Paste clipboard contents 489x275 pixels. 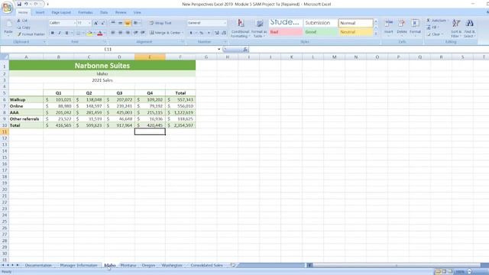pos(8,27)
